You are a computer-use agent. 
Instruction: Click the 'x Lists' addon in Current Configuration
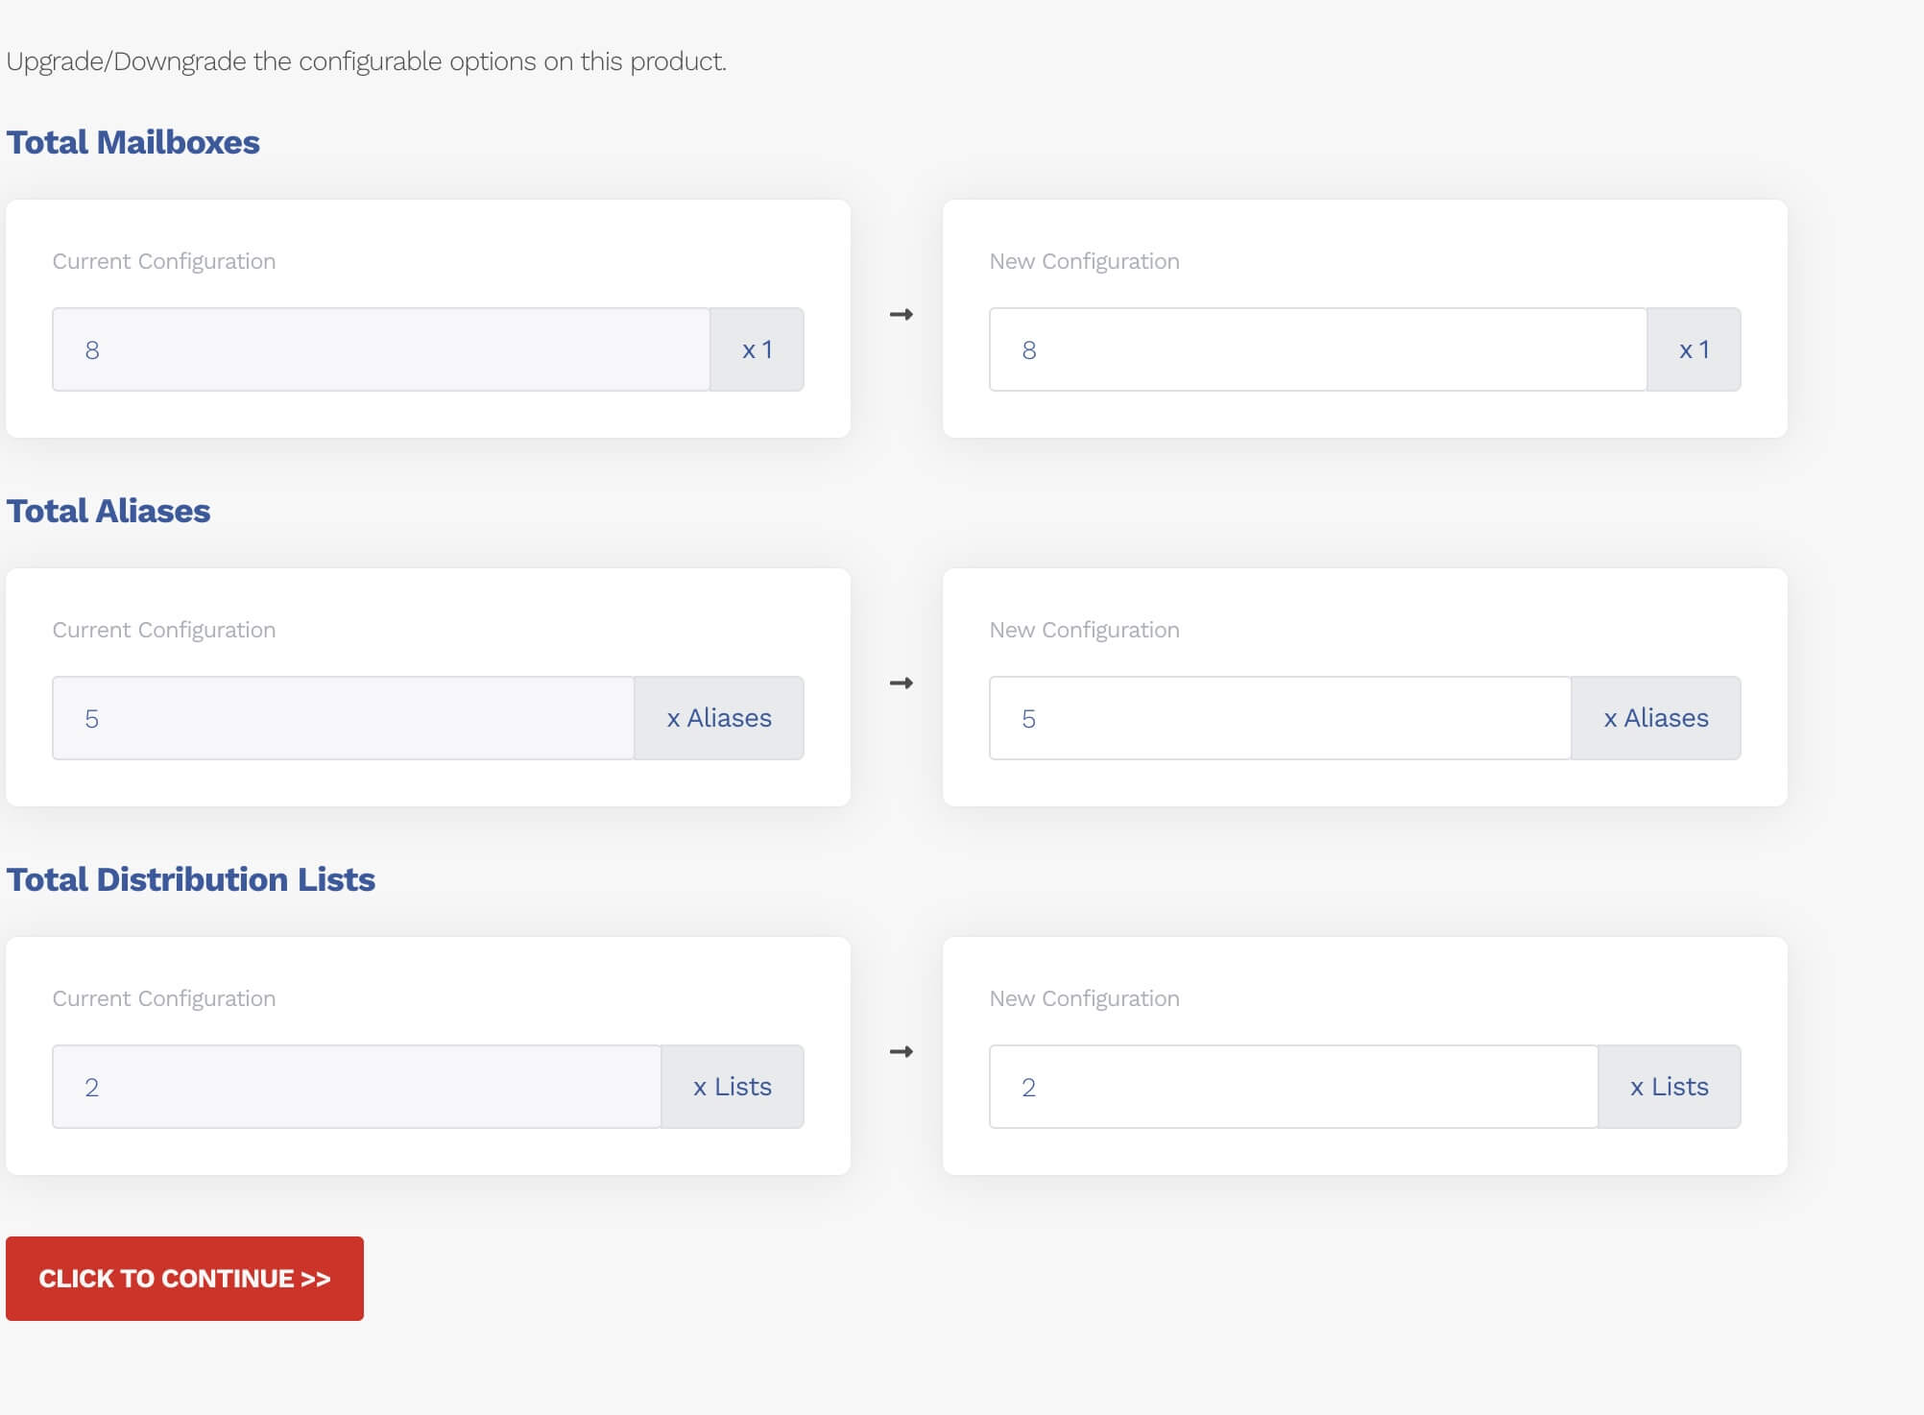pos(732,1087)
